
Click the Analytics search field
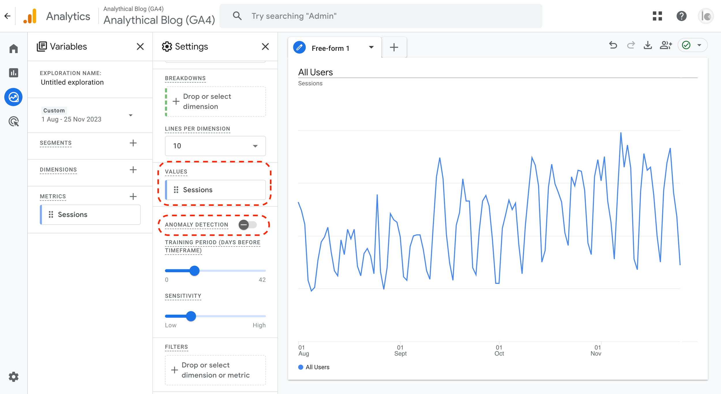tap(381, 16)
